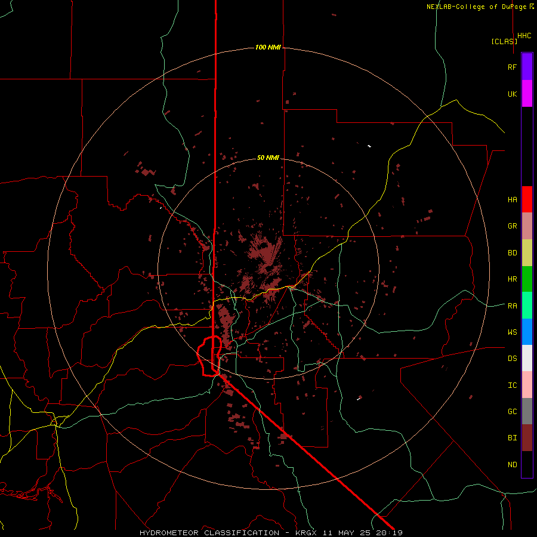Click the 11 MAY 25 date
This screenshot has height=537, width=537.
pos(347,533)
